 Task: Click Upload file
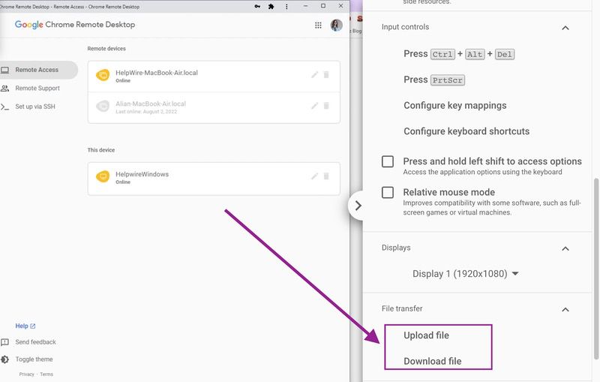tap(426, 335)
